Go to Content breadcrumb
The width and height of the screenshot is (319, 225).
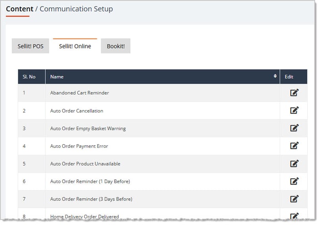(20, 9)
